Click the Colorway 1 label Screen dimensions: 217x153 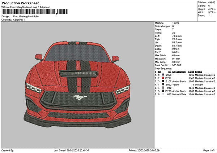pos(19,19)
